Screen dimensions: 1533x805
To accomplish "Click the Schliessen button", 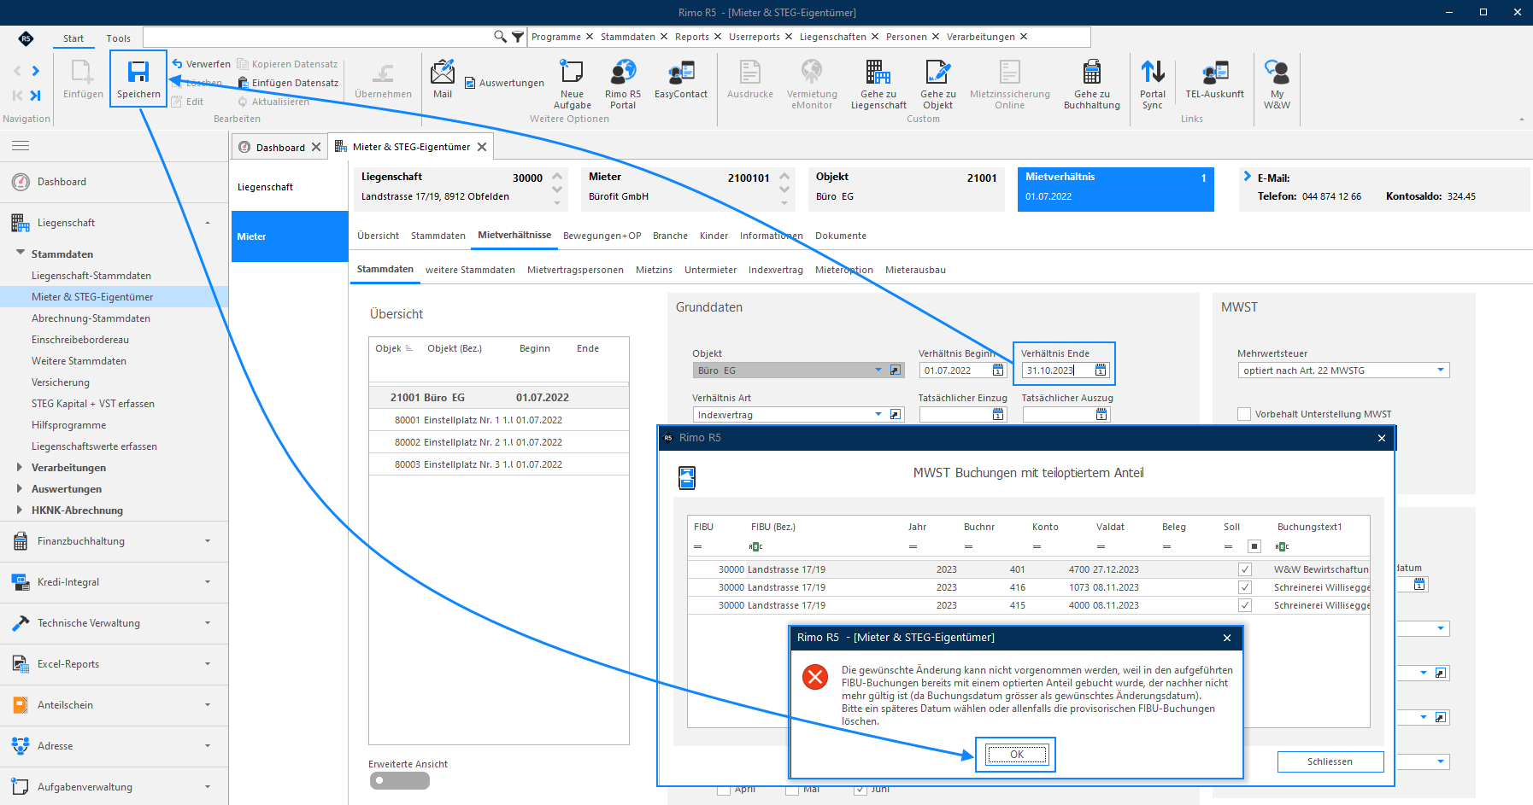I will (x=1330, y=761).
